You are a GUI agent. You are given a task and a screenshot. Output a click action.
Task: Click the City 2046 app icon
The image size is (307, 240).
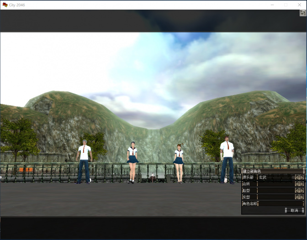5,5
